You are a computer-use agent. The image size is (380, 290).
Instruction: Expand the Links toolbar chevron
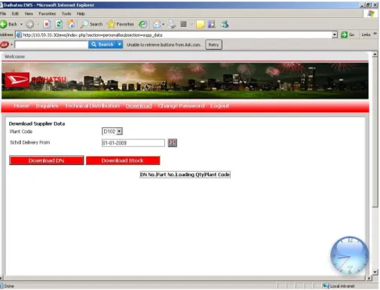(x=375, y=34)
